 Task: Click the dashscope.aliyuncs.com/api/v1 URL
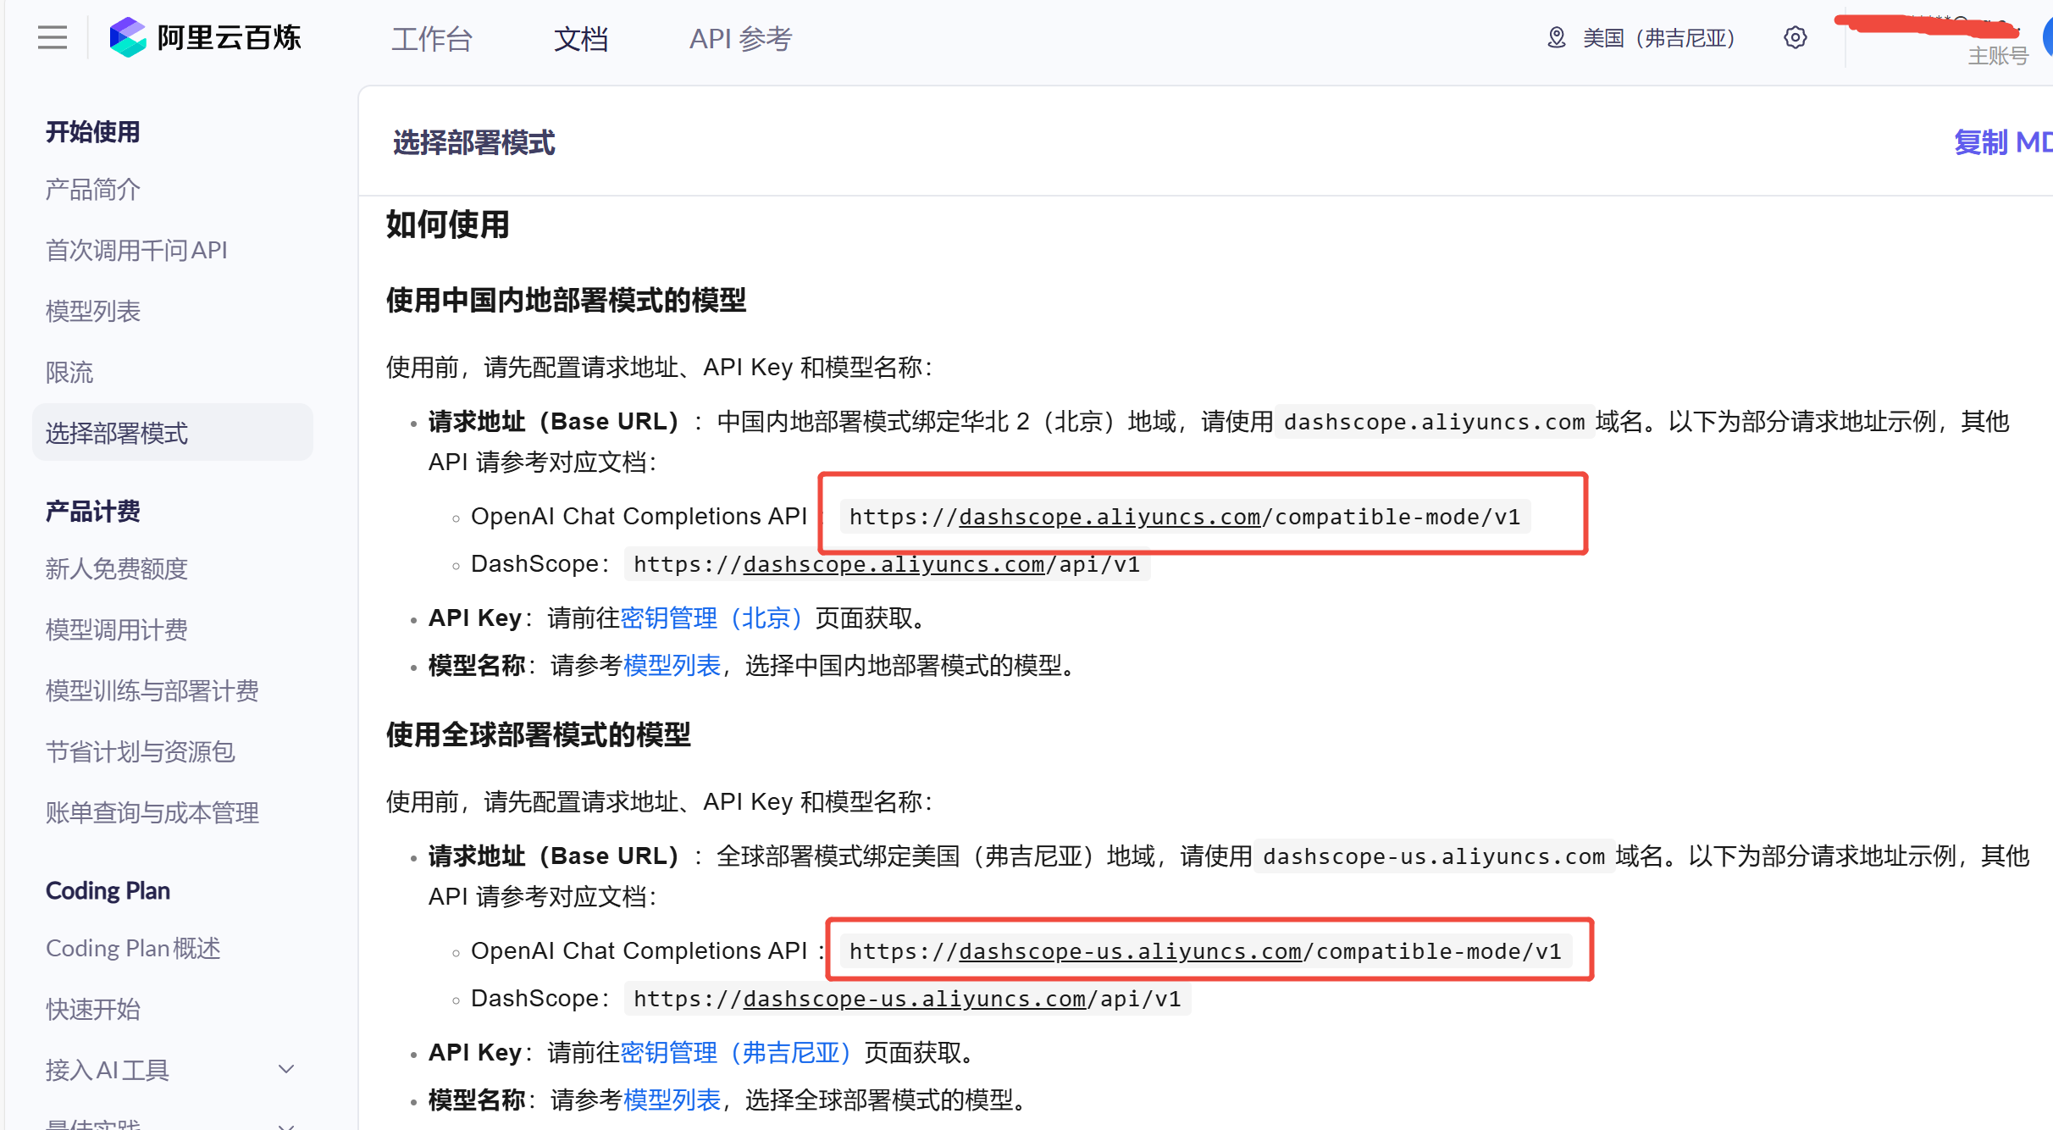(x=894, y=565)
